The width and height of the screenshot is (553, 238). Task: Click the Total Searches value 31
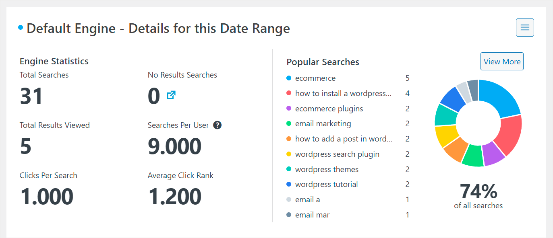(31, 96)
